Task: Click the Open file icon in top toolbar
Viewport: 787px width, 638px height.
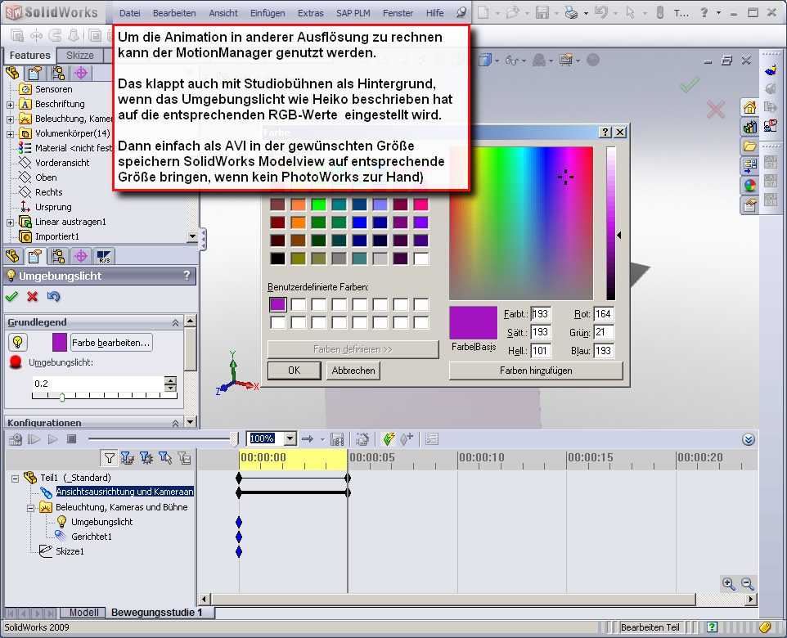Action: [512, 12]
